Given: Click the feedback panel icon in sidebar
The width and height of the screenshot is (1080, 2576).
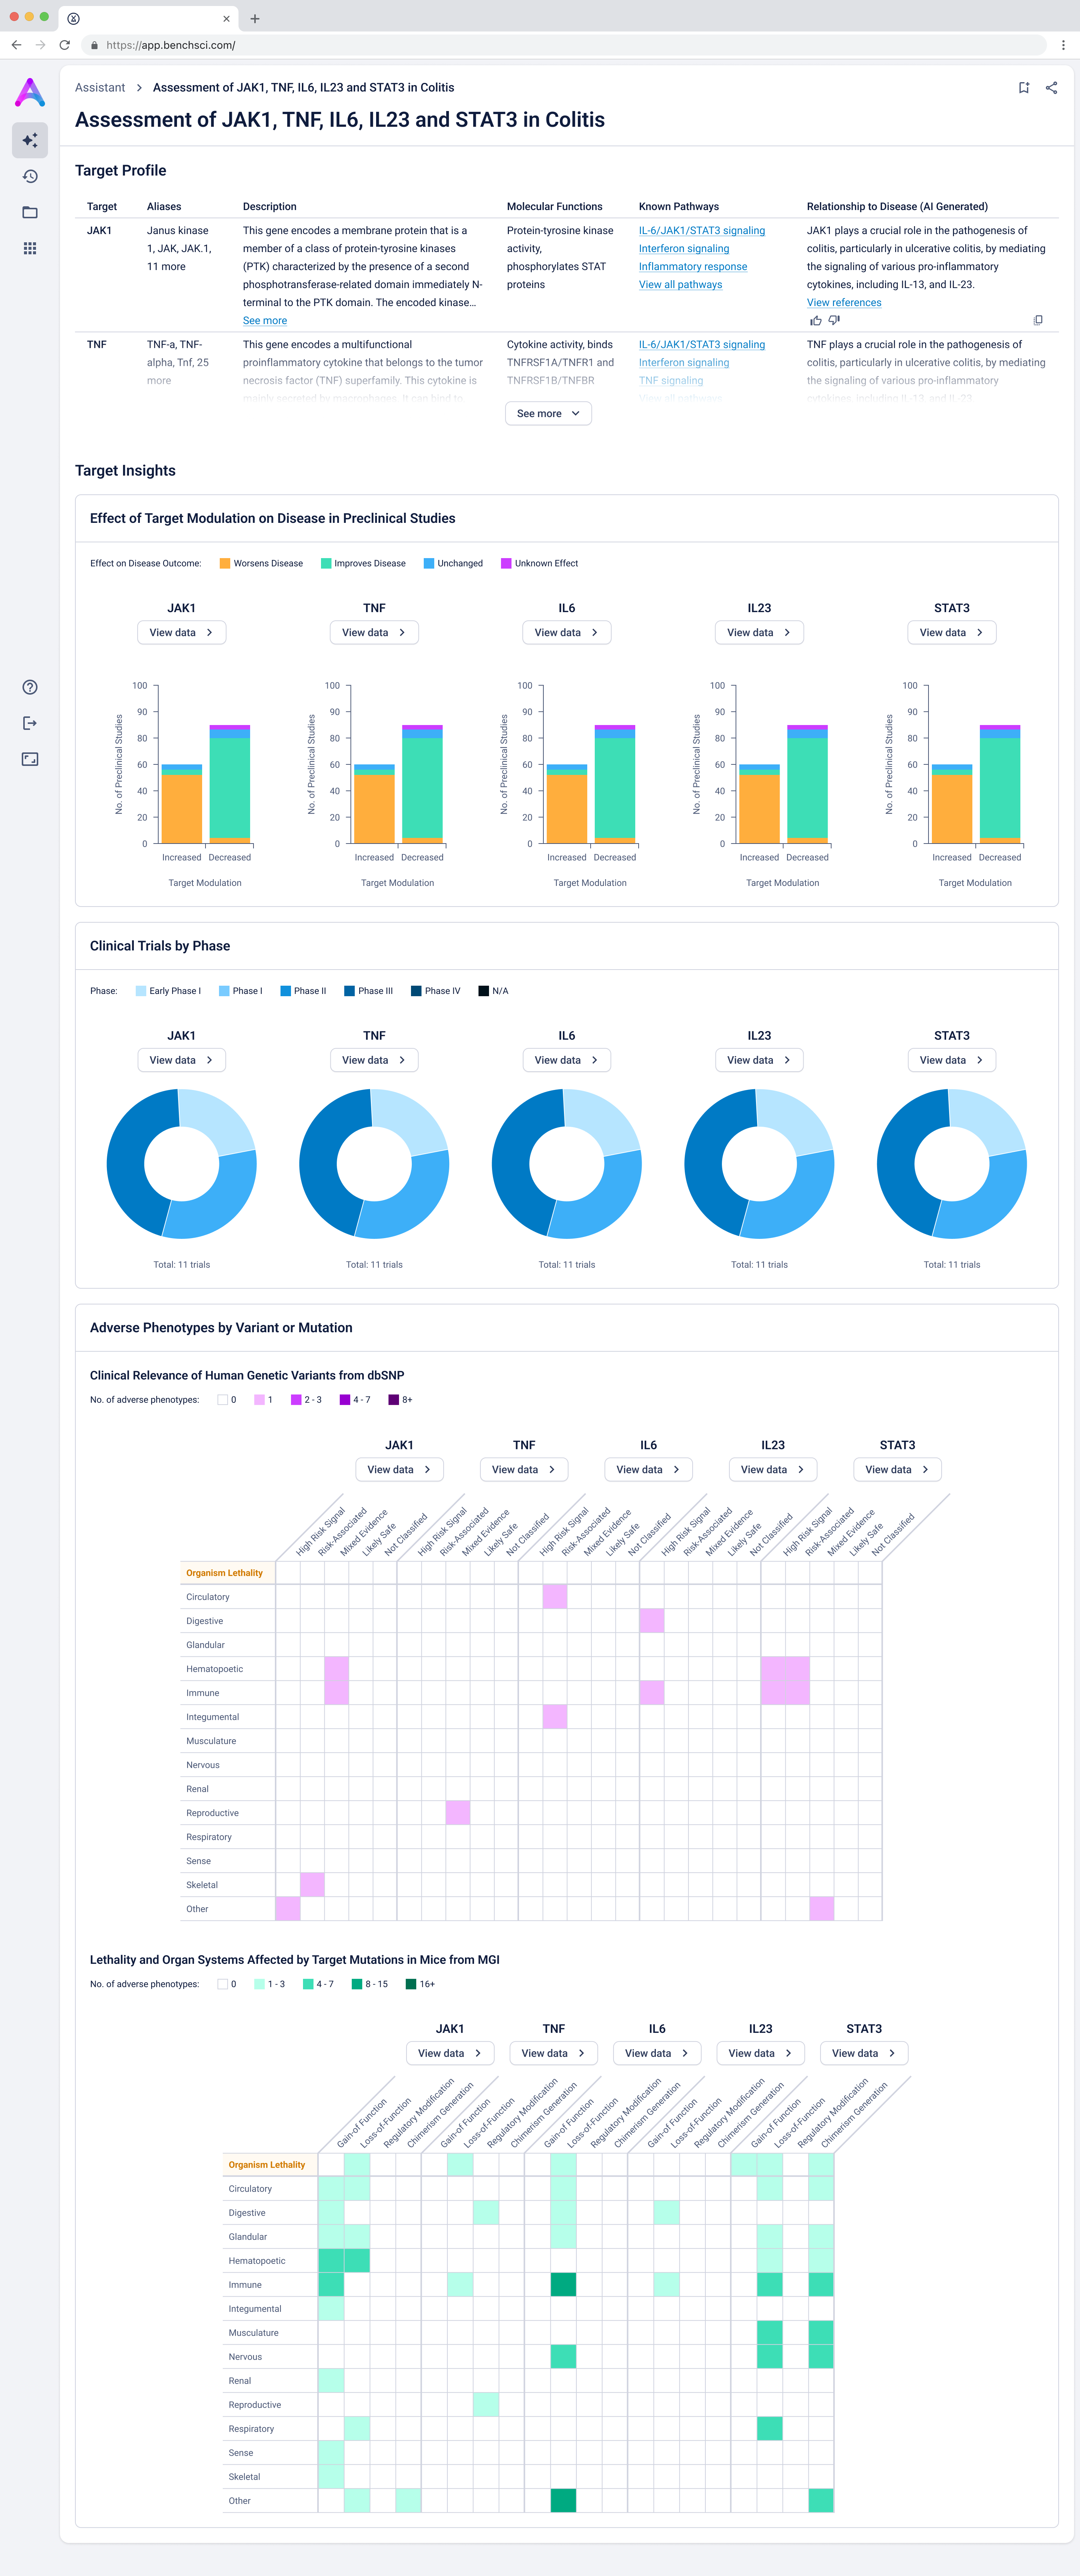Looking at the screenshot, I should tap(30, 759).
